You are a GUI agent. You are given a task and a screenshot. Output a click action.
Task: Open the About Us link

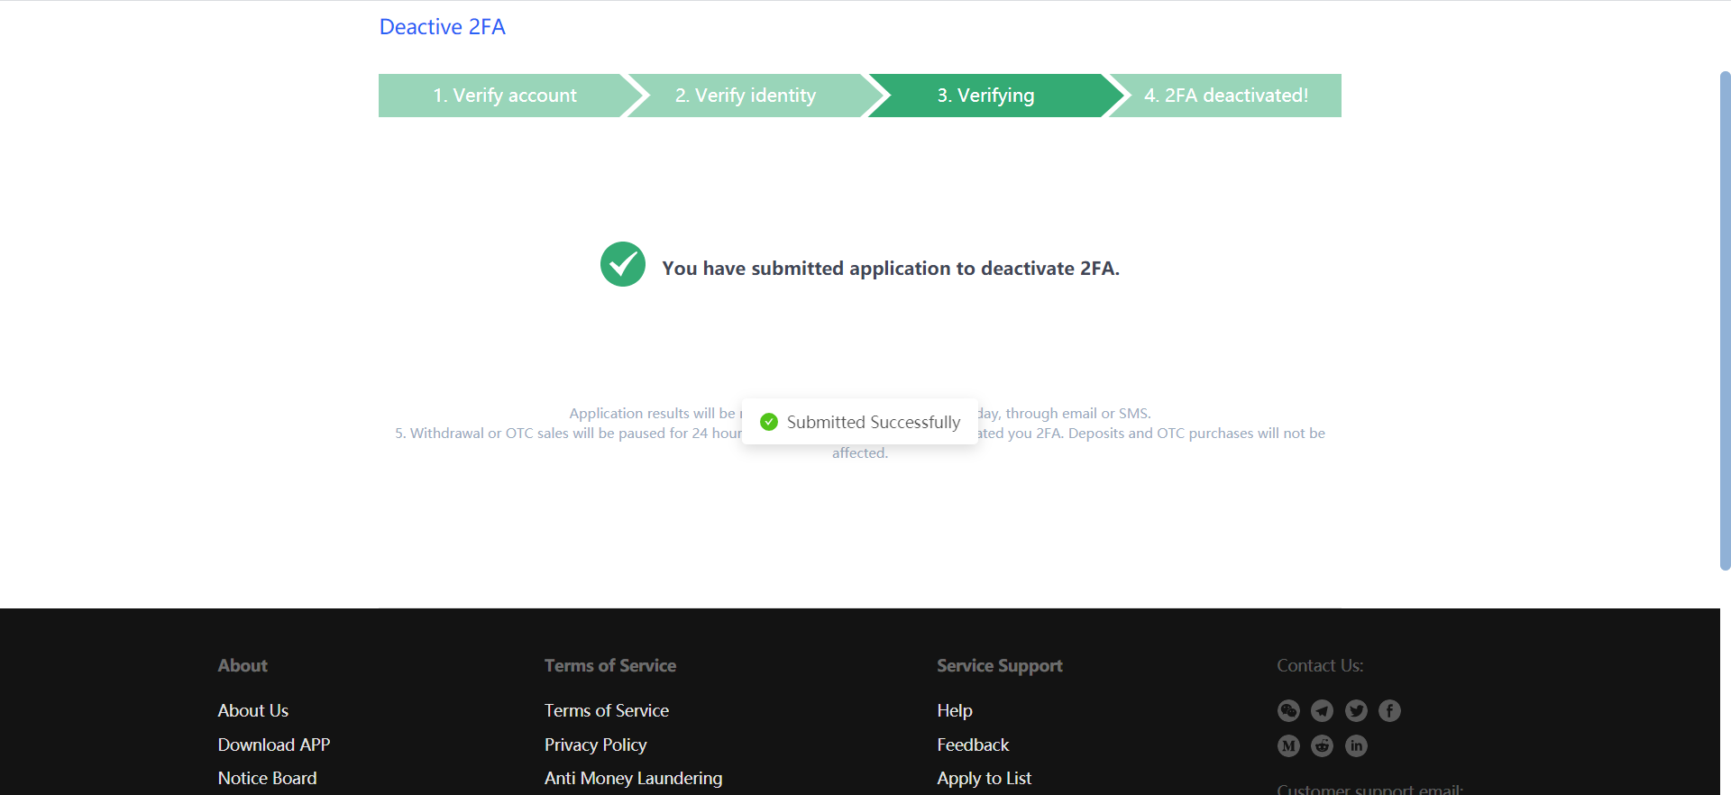tap(253, 710)
